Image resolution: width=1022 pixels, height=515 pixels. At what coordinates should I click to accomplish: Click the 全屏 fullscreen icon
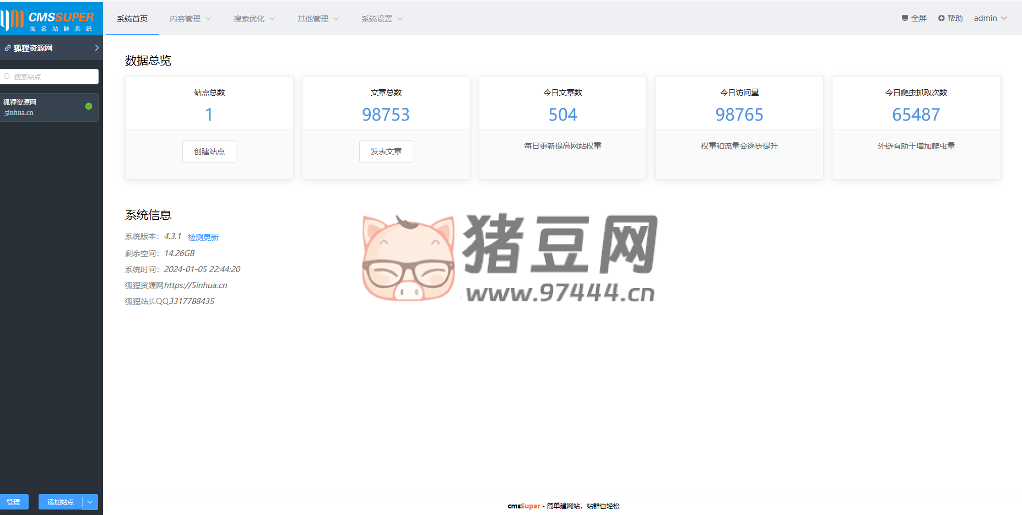pyautogui.click(x=905, y=18)
